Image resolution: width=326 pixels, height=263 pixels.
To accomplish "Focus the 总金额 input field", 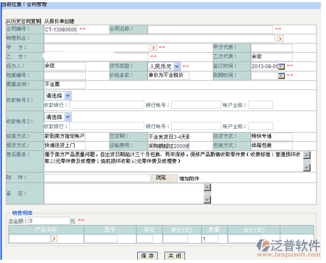I will 49,220.
